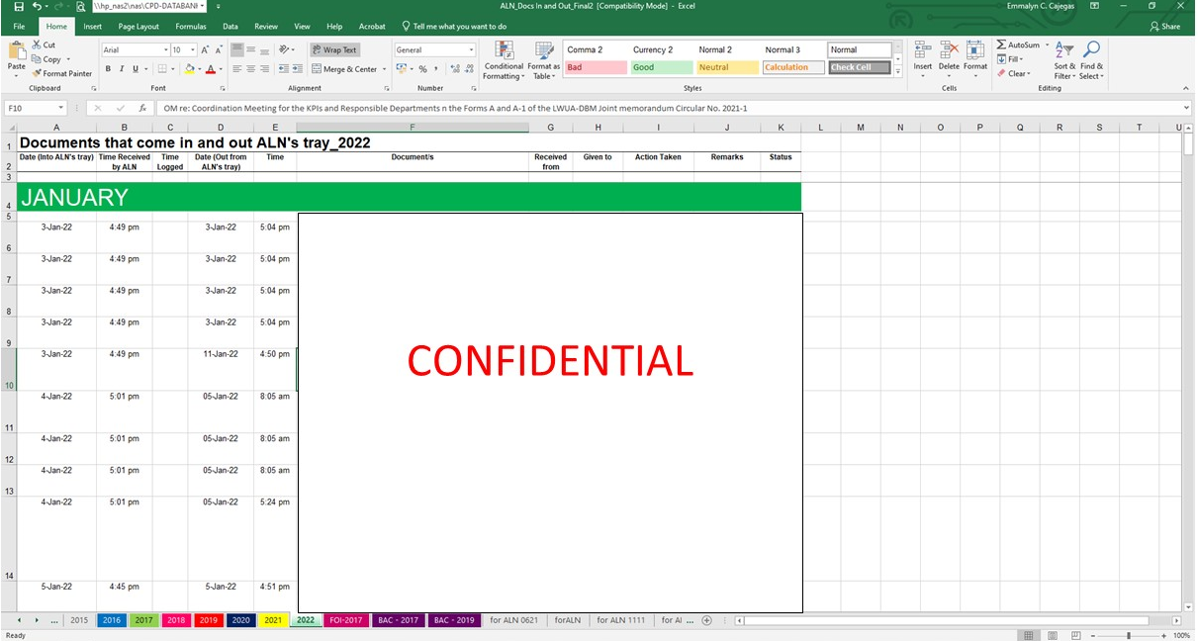Open Conditional Formatting menu
The image size is (1198, 641).
pyautogui.click(x=504, y=60)
